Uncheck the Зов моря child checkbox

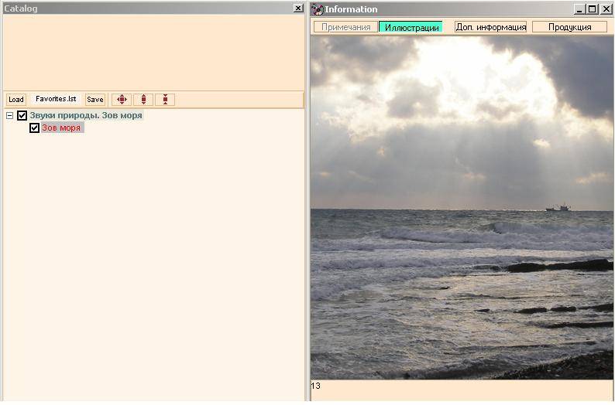[x=35, y=128]
